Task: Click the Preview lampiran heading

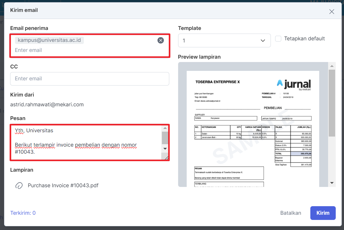Action: coord(199,57)
